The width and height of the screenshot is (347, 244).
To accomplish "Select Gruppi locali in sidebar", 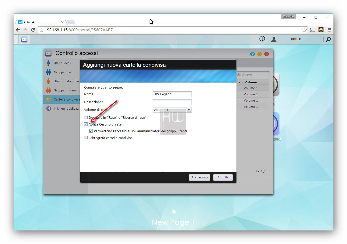I will (62, 72).
